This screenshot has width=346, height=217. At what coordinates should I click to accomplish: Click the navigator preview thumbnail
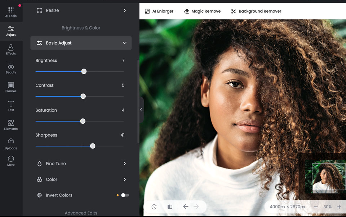tap(325, 176)
